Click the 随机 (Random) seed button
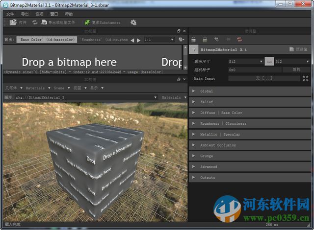 click(x=296, y=69)
